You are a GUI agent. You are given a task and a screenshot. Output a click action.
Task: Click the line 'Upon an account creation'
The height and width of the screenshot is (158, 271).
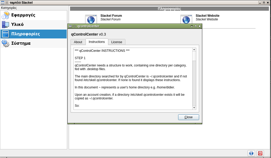tap(130, 95)
